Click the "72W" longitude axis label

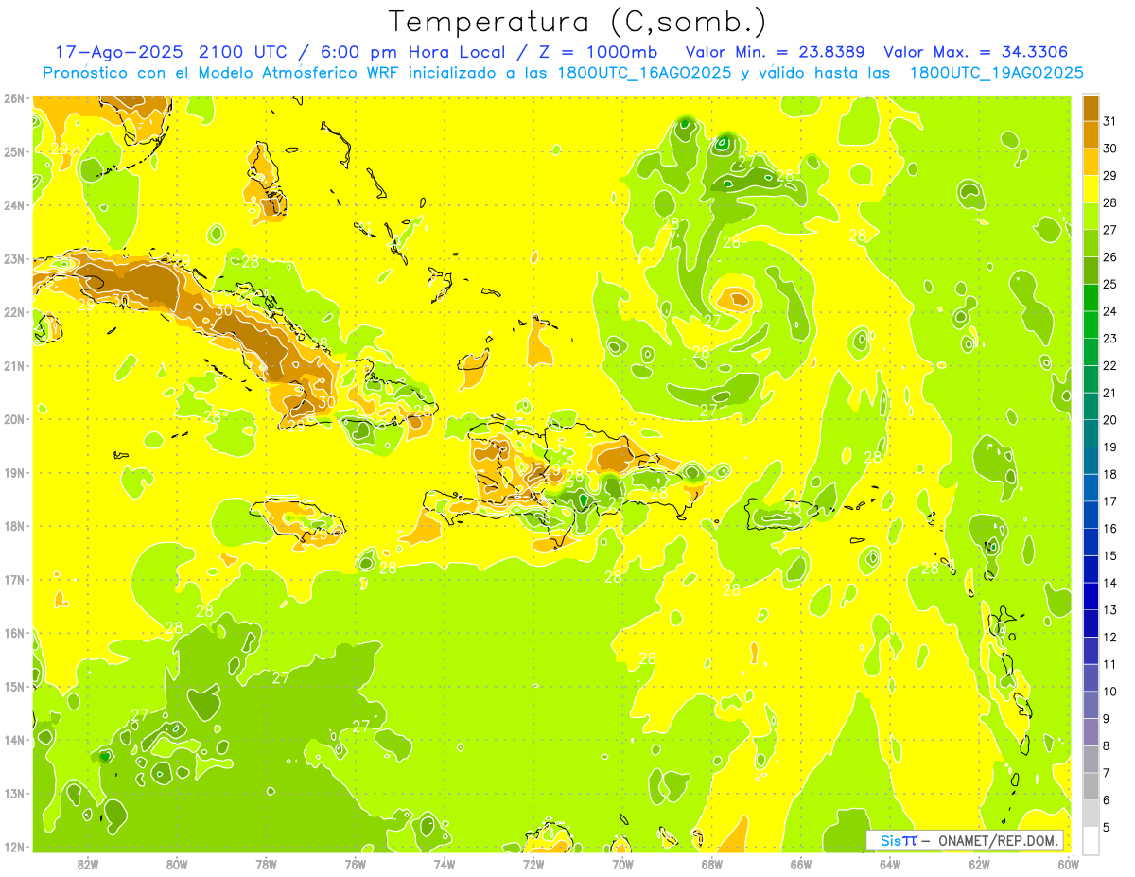tap(533, 863)
